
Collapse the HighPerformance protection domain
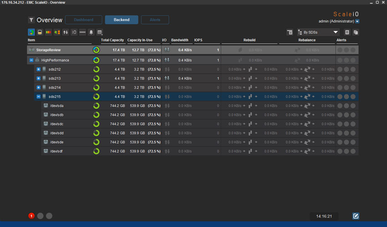click(x=31, y=60)
